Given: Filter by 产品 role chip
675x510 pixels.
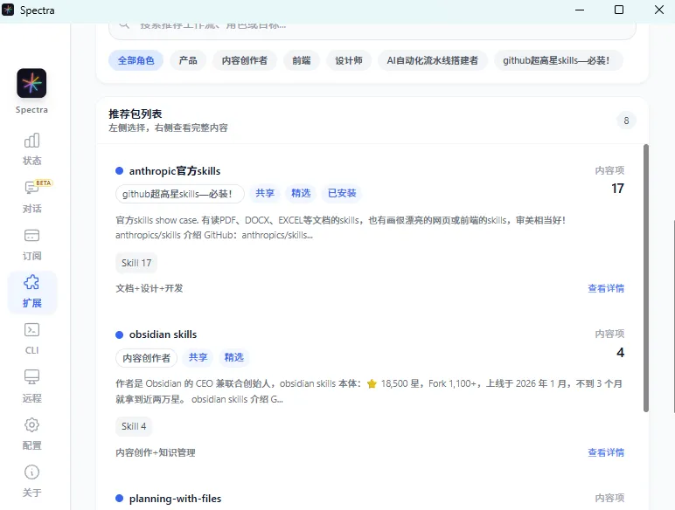Looking at the screenshot, I should tap(188, 60).
